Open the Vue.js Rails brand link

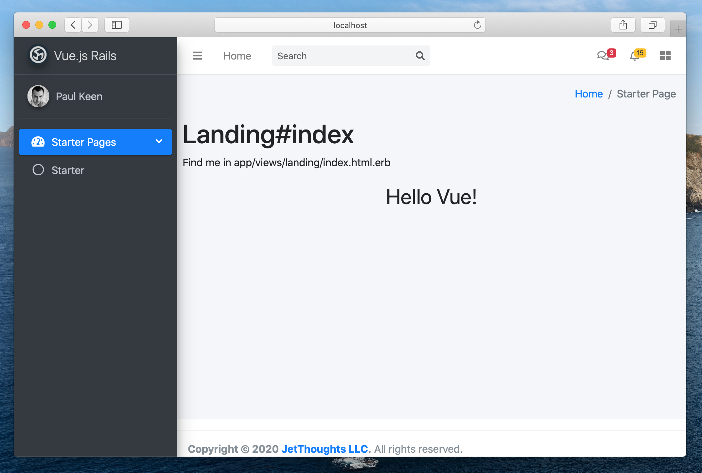[73, 56]
